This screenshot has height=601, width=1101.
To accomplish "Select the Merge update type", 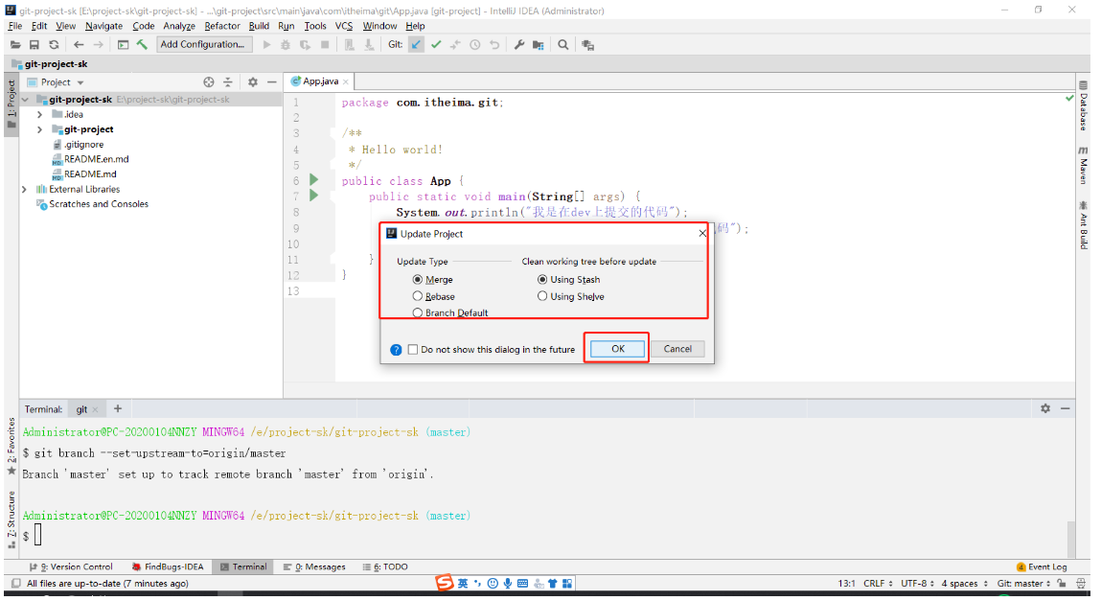I will pos(432,280).
